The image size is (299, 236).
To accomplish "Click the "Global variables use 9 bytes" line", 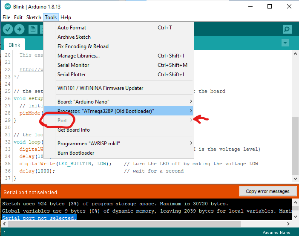I will tap(147, 211).
